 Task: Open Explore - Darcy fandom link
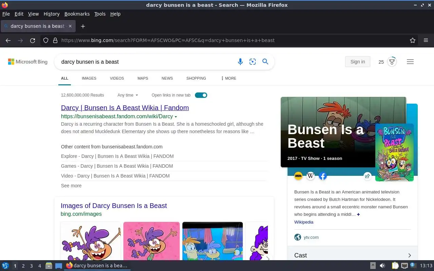click(x=117, y=156)
